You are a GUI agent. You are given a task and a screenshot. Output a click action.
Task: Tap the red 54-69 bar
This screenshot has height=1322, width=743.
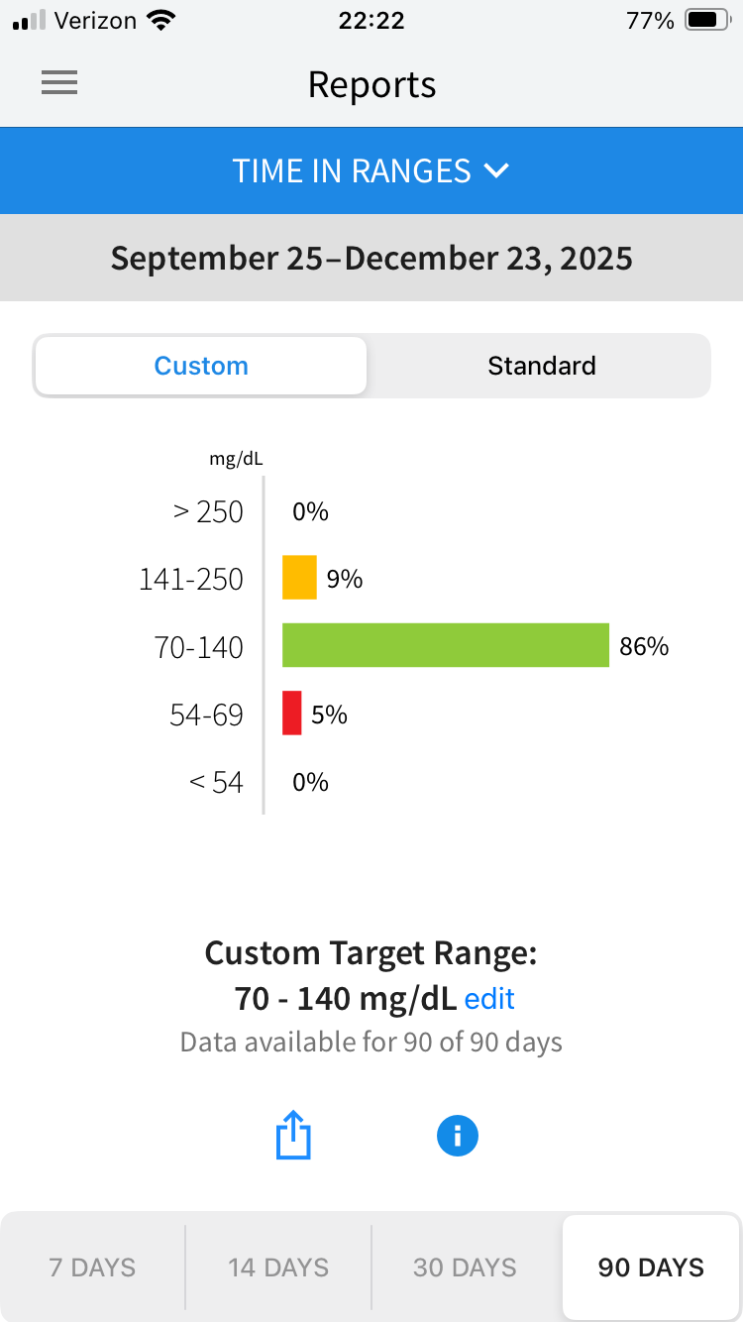point(292,714)
